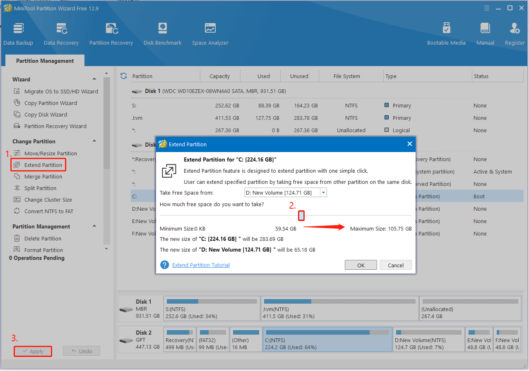Select Disk 2 drive icon in disk map
This screenshot has height=371, width=529.
tap(126, 340)
